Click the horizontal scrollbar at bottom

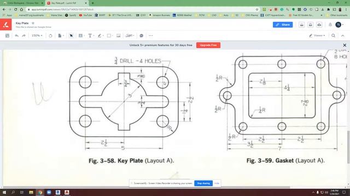[x=146, y=187]
